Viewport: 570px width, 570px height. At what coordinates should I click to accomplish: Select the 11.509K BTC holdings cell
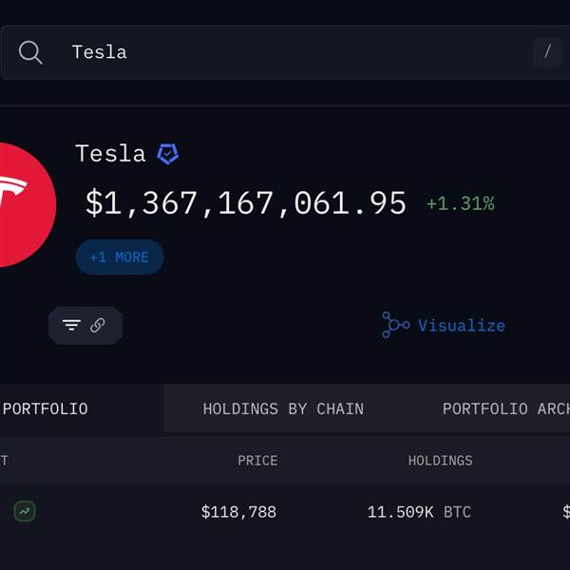(419, 512)
